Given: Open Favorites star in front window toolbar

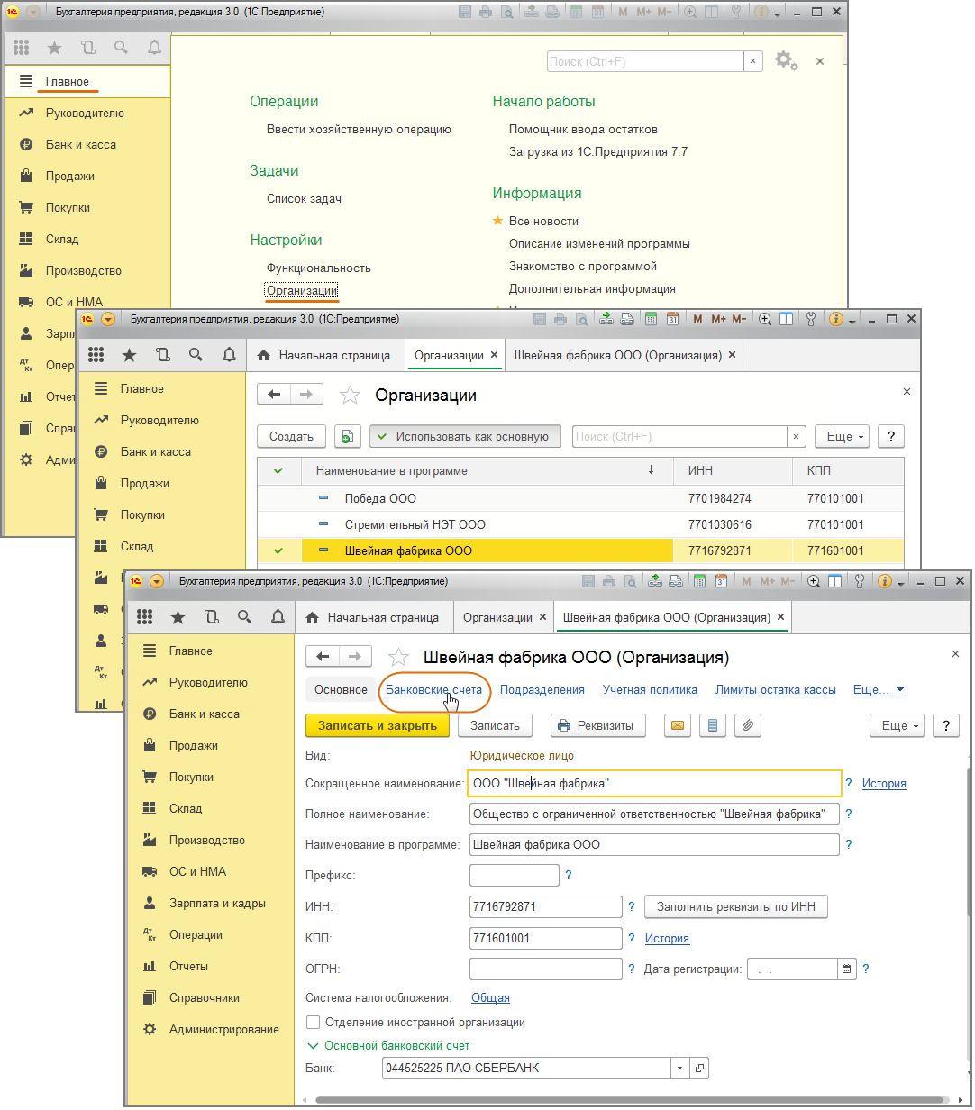Looking at the screenshot, I should (178, 617).
